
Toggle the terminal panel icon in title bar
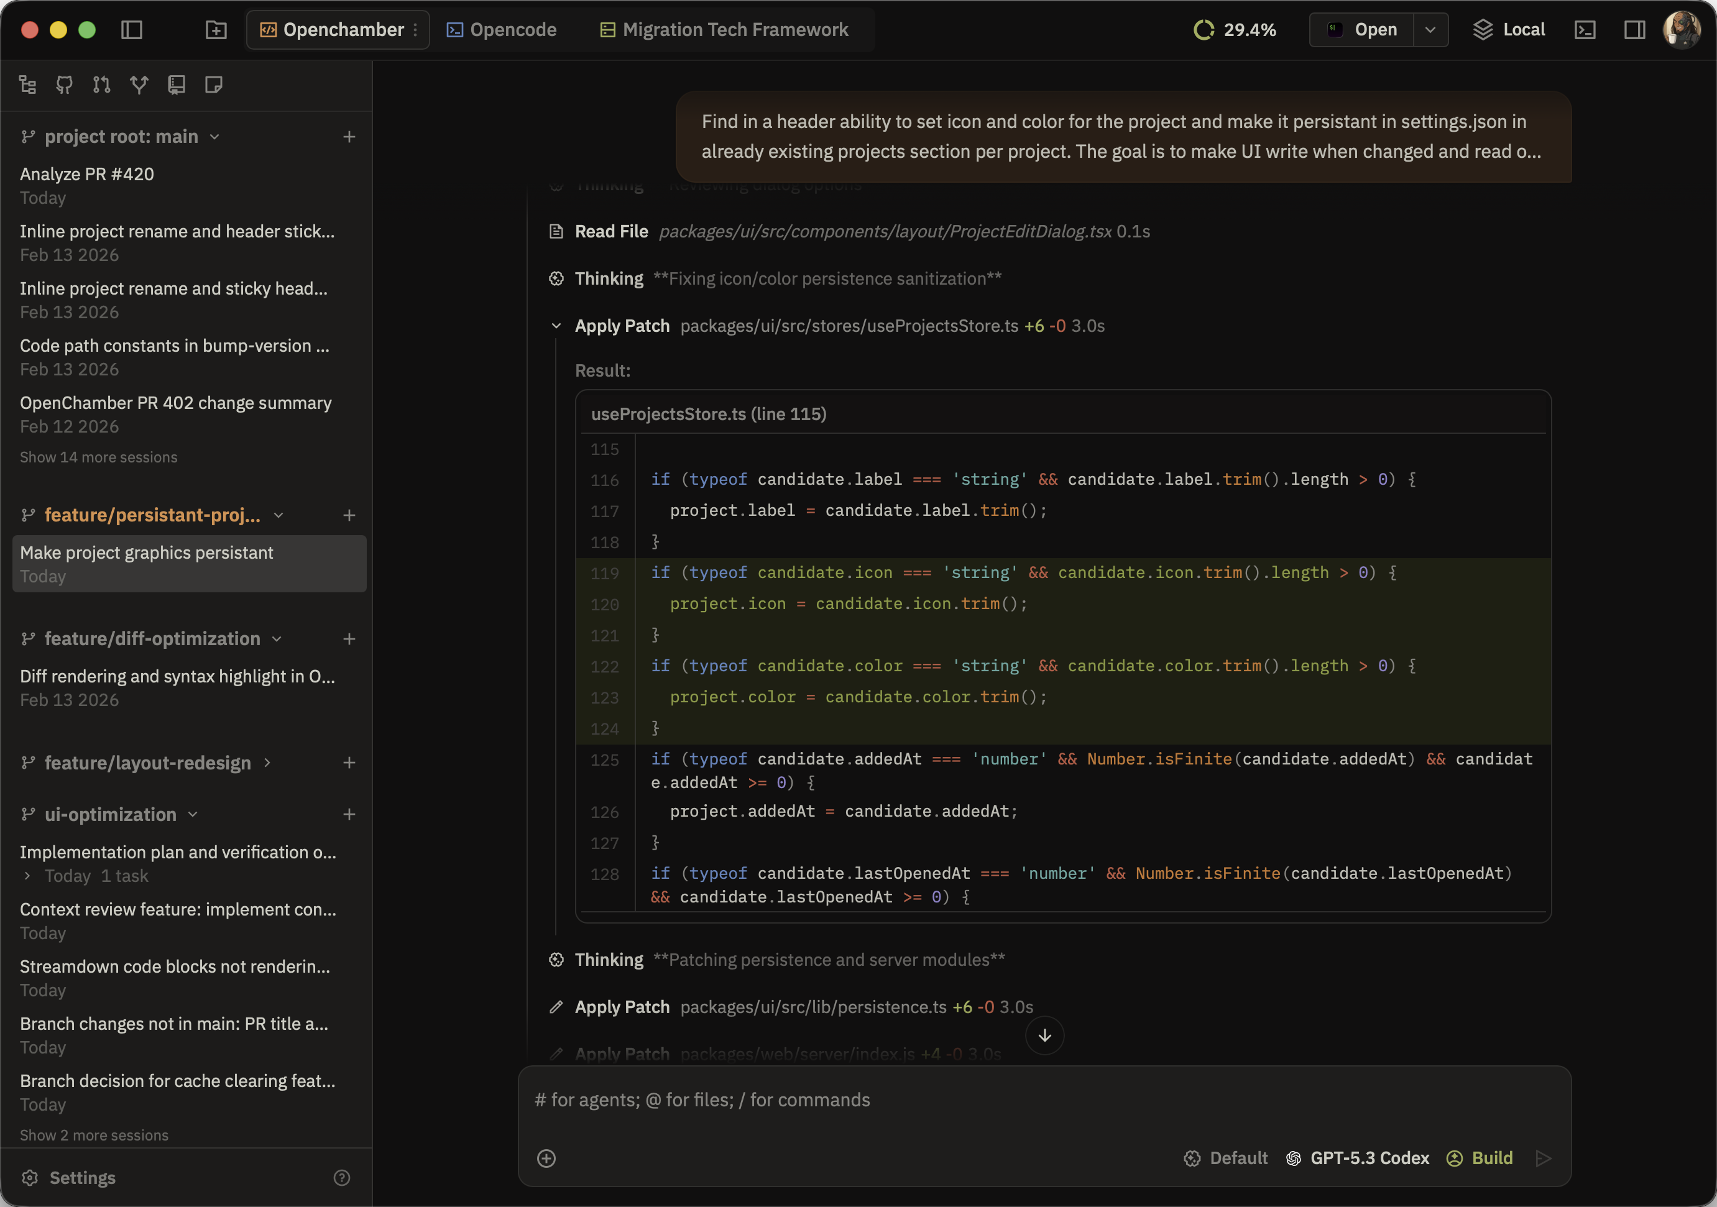coord(1585,30)
